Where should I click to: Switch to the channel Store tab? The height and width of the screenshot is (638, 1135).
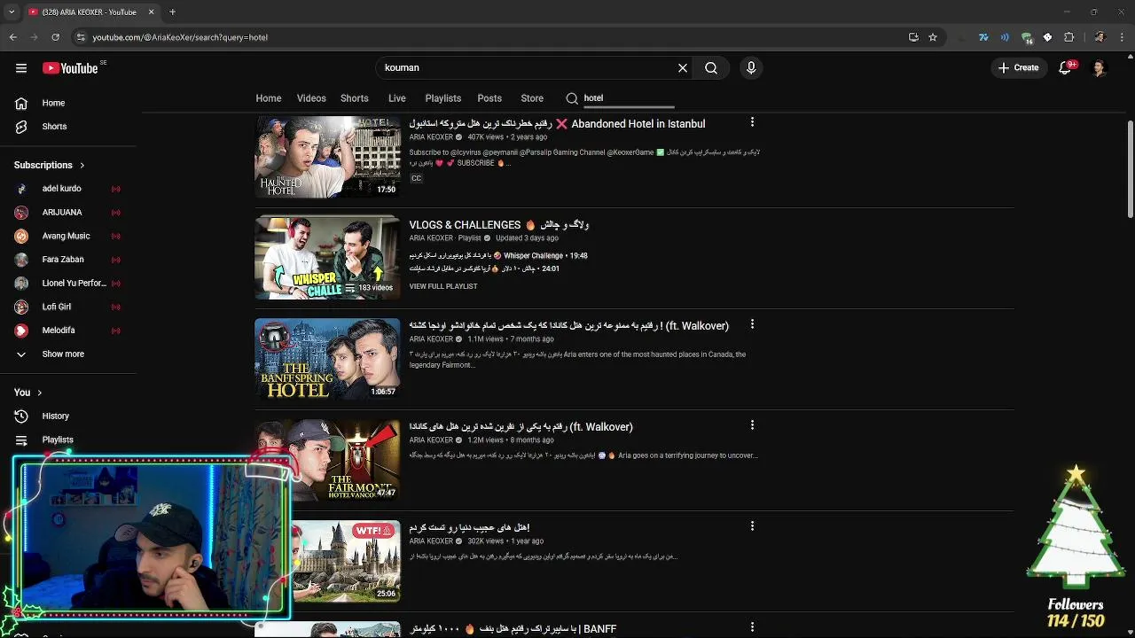click(x=532, y=98)
